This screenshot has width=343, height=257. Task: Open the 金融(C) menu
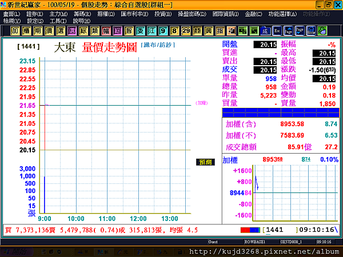(x=253, y=14)
